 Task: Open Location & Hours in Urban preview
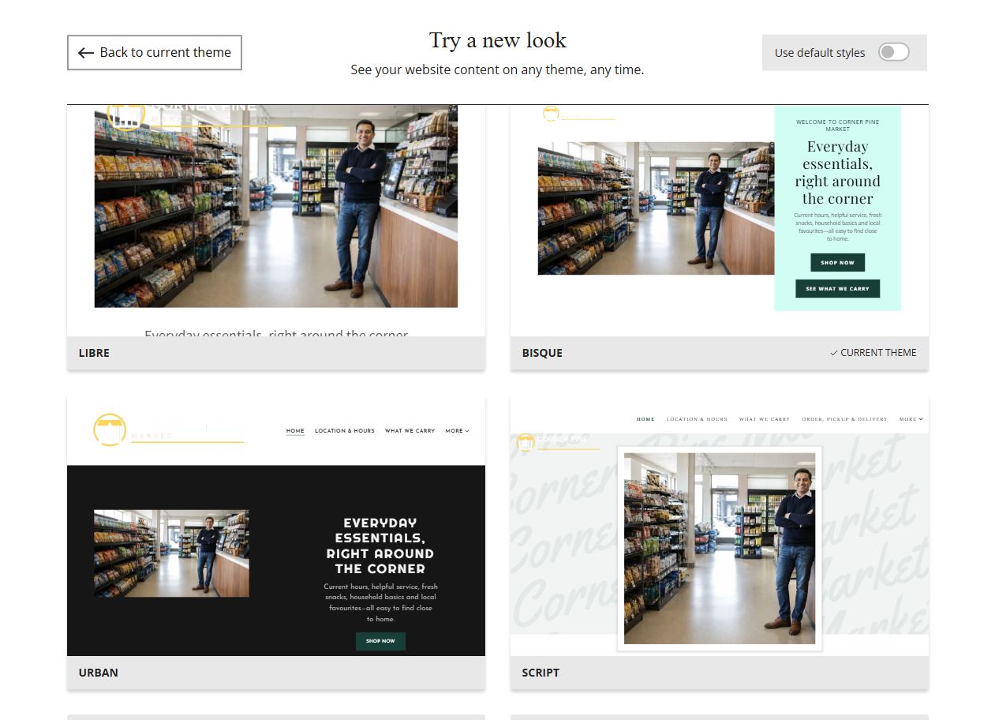tap(345, 431)
